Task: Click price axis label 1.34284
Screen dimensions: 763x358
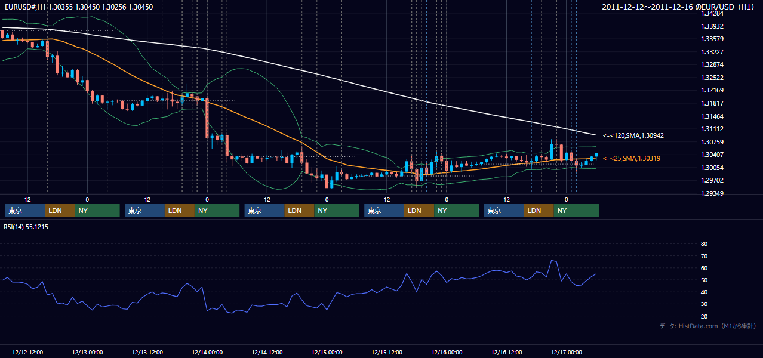Action: pos(712,13)
